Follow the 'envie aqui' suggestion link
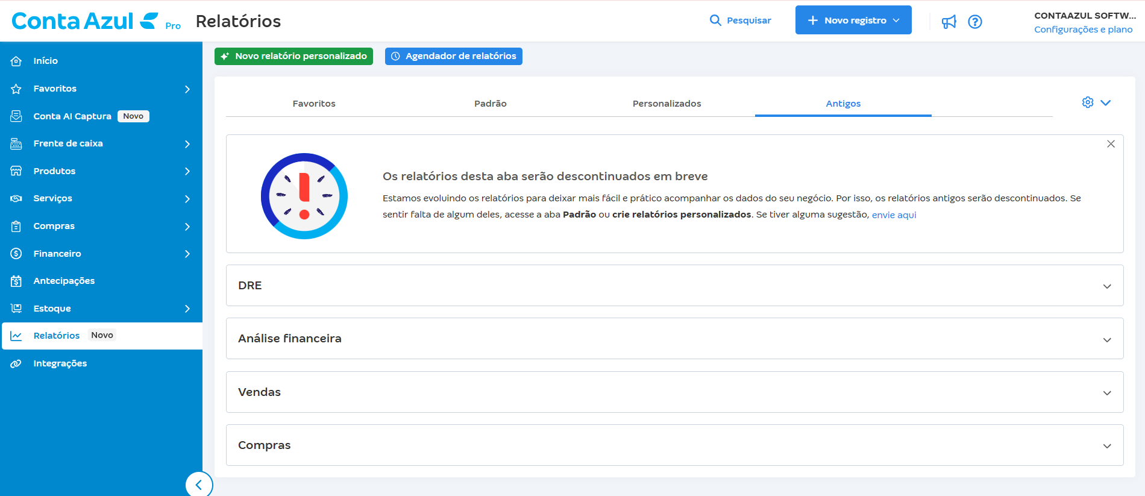 (894, 215)
